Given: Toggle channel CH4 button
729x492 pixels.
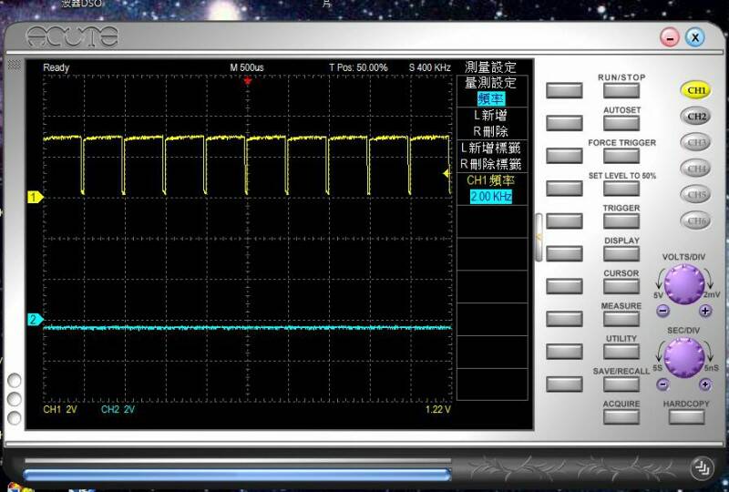Looking at the screenshot, I should (x=696, y=169).
